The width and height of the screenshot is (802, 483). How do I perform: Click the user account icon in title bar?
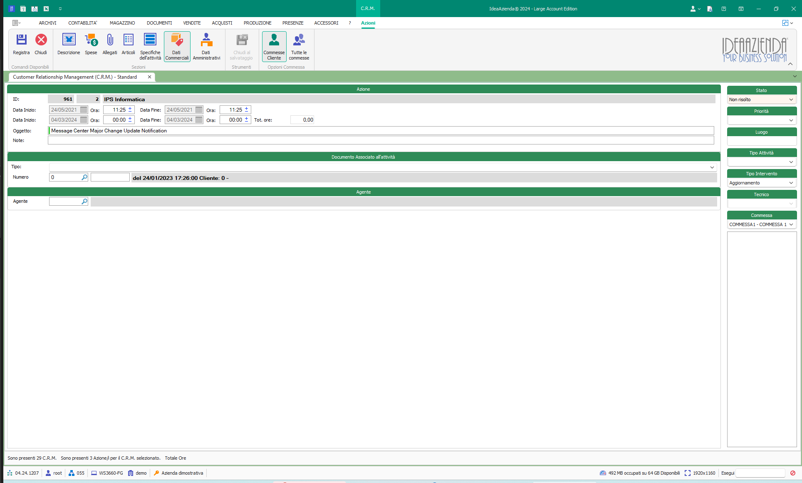coord(693,9)
